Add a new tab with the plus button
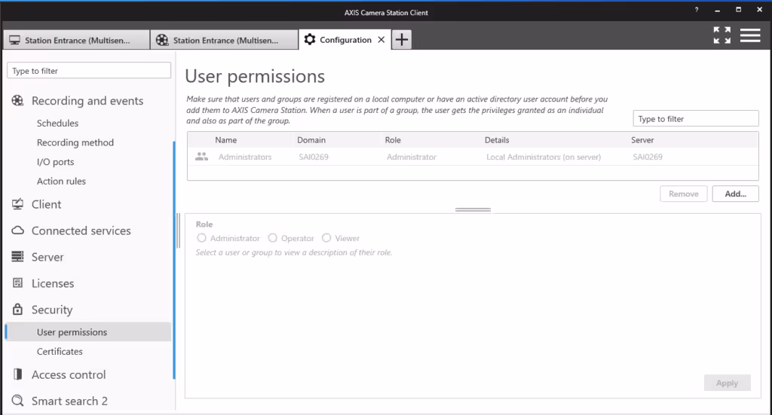The width and height of the screenshot is (772, 415). point(402,39)
